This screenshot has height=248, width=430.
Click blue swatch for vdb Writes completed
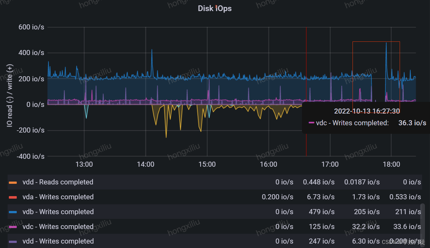[x=13, y=212]
